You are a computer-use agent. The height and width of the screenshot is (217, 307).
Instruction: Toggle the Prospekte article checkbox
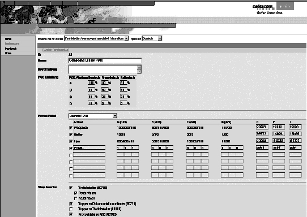[71, 128]
